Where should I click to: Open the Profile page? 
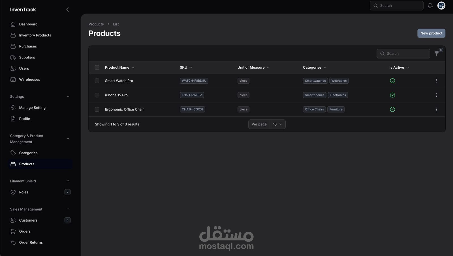point(24,118)
